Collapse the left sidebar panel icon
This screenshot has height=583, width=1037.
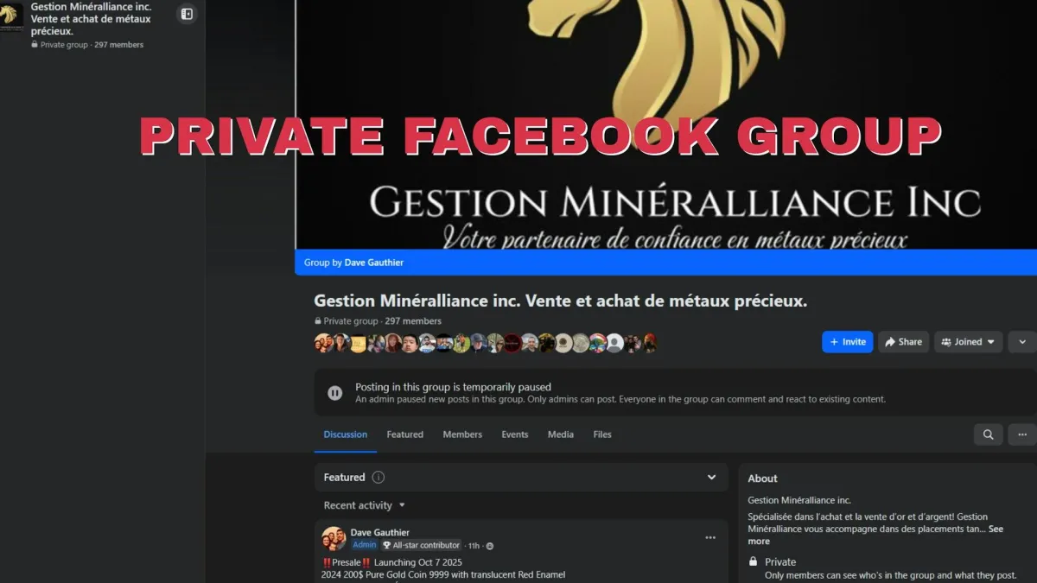(x=187, y=14)
